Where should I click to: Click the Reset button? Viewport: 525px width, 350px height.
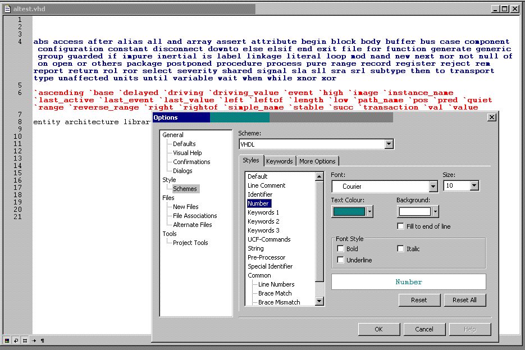click(419, 300)
